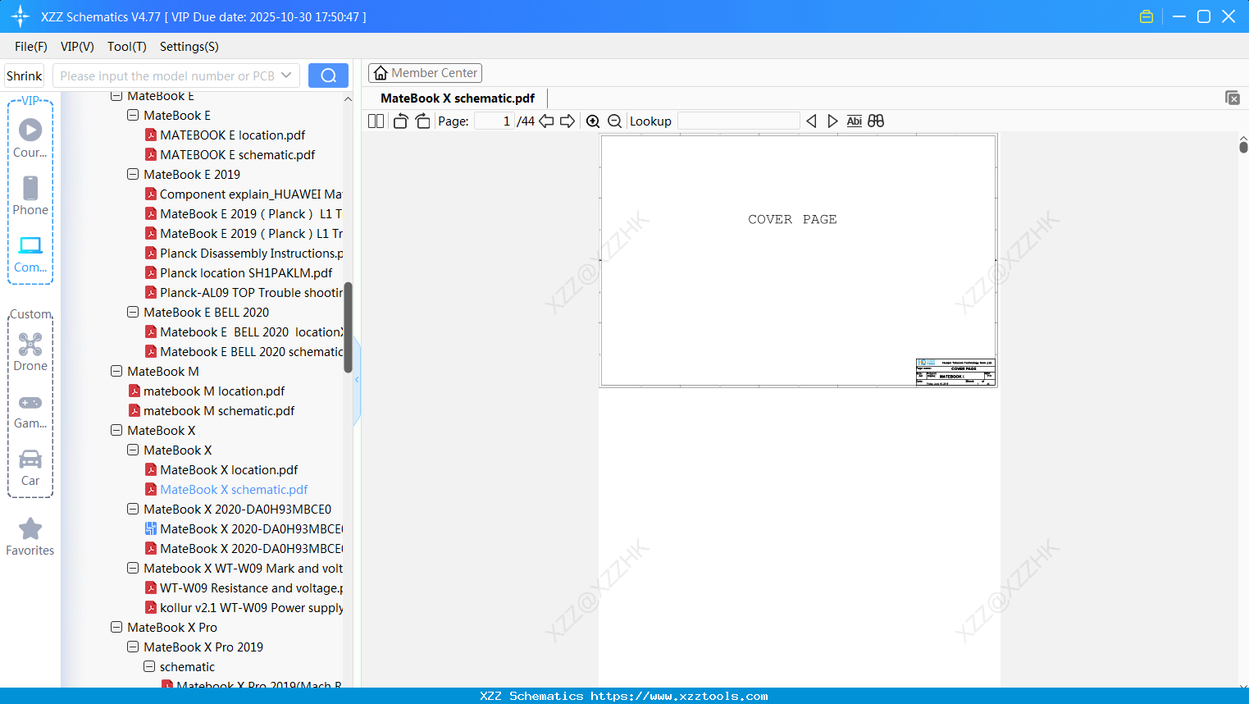Rotate the page clockwise
Screen dimensions: 1249x704
coord(423,121)
